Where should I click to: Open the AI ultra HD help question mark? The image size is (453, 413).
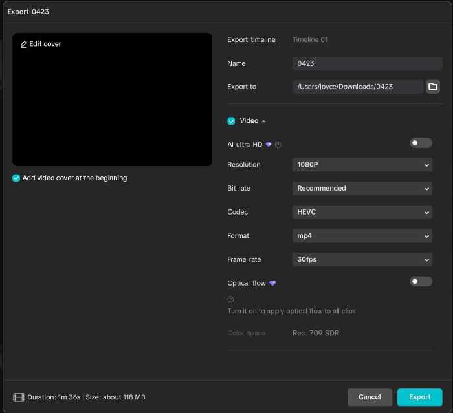pos(278,145)
